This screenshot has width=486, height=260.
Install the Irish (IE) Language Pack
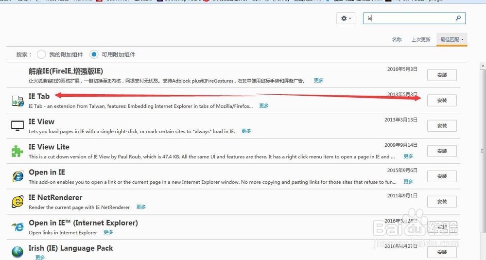tap(442, 252)
